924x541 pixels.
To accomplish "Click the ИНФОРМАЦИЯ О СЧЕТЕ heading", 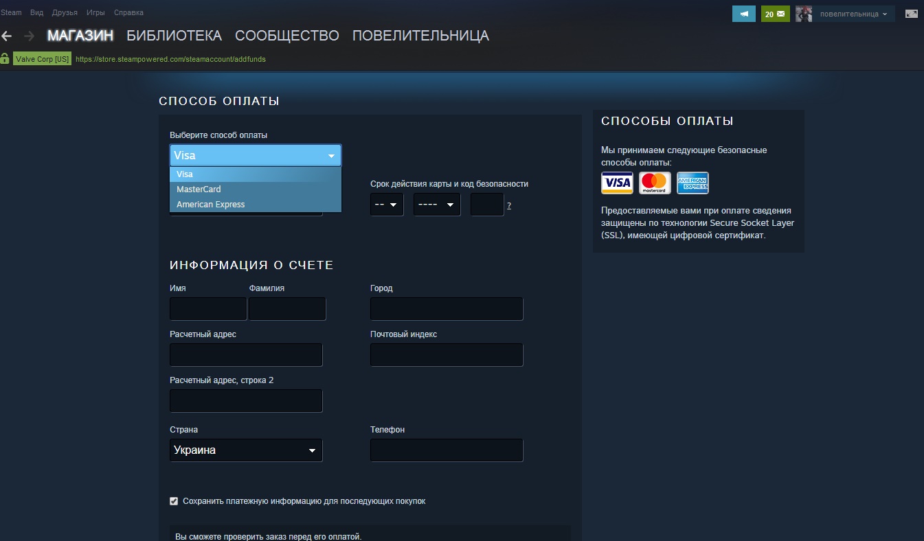I will [251, 265].
